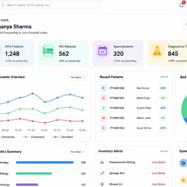Click the IPD Patients bed icon

tap(48, 51)
